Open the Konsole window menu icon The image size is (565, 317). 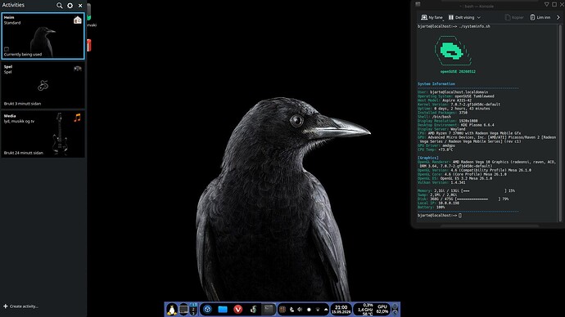(418, 4)
